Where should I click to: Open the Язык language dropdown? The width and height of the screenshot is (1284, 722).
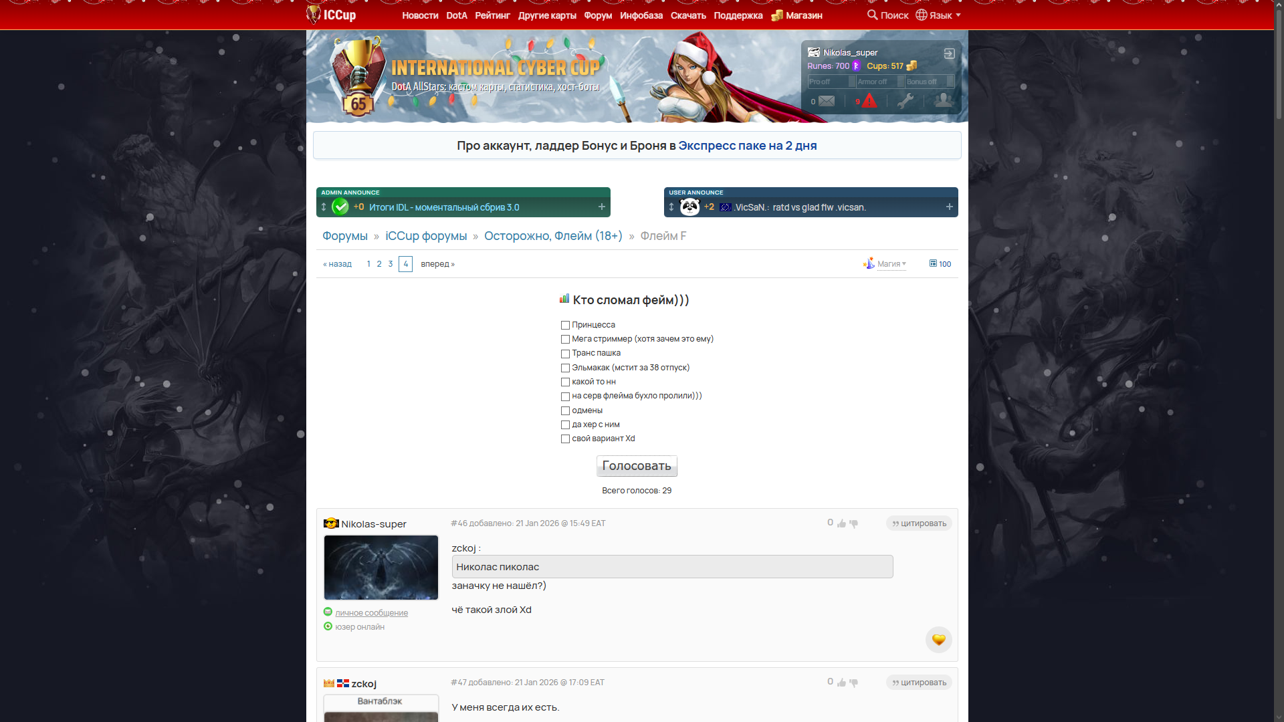pos(938,15)
